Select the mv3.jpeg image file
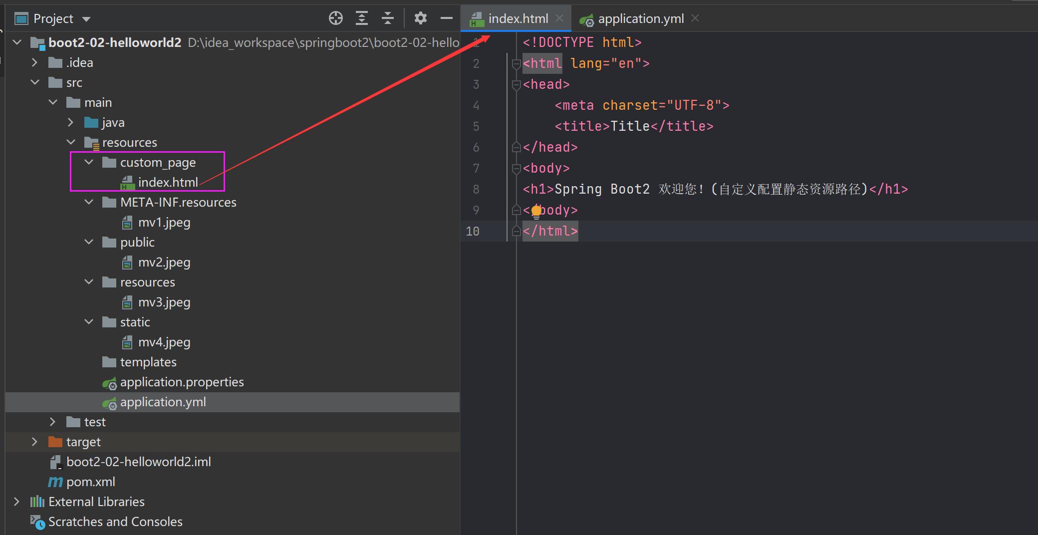Viewport: 1038px width, 535px height. coord(164,302)
